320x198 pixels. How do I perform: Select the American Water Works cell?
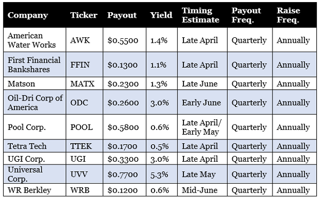click(x=35, y=40)
